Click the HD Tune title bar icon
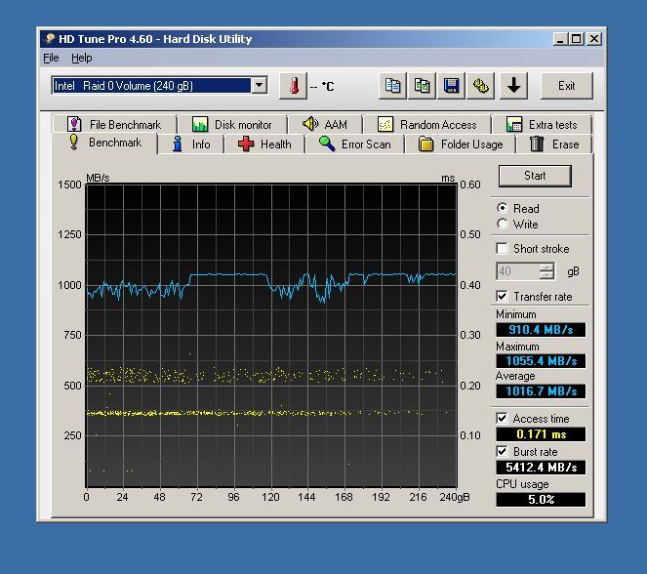The height and width of the screenshot is (574, 647). (50, 39)
